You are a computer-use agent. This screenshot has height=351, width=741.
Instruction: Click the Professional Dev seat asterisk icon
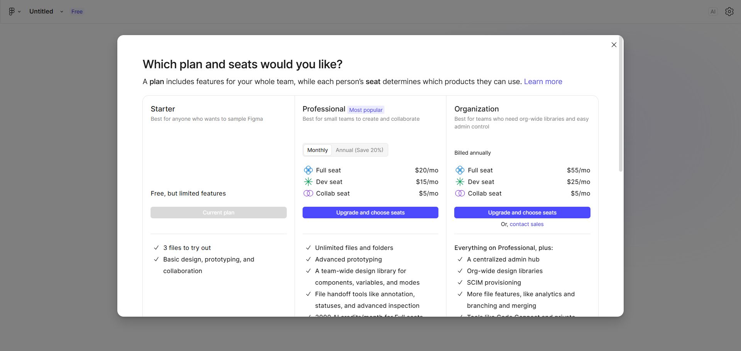click(x=308, y=182)
